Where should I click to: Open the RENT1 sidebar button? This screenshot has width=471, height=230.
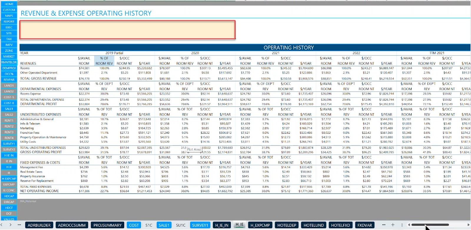point(9,121)
